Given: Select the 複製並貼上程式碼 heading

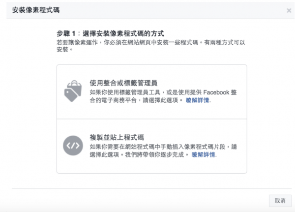Looking at the screenshot, I should (117, 137).
